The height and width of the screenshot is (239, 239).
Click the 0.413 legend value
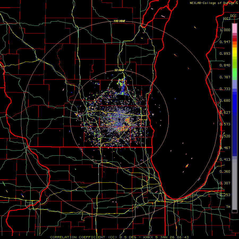tap(225, 160)
